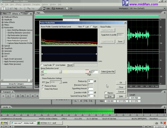Image resolution: width=167 pixels, height=128 pixels.
Task: Select the Left view radio button
Action: pos(84,27)
